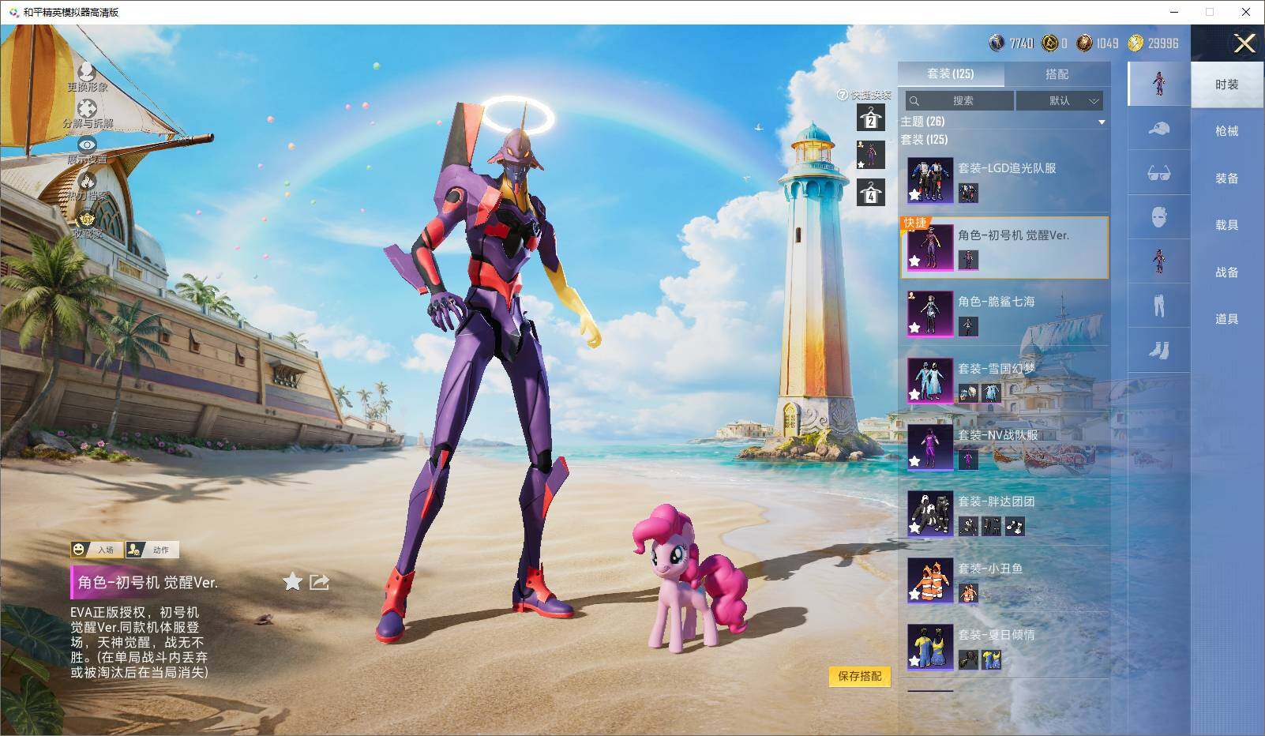
Task: Click the 1049 bronze coin currency
Action: [1085, 43]
